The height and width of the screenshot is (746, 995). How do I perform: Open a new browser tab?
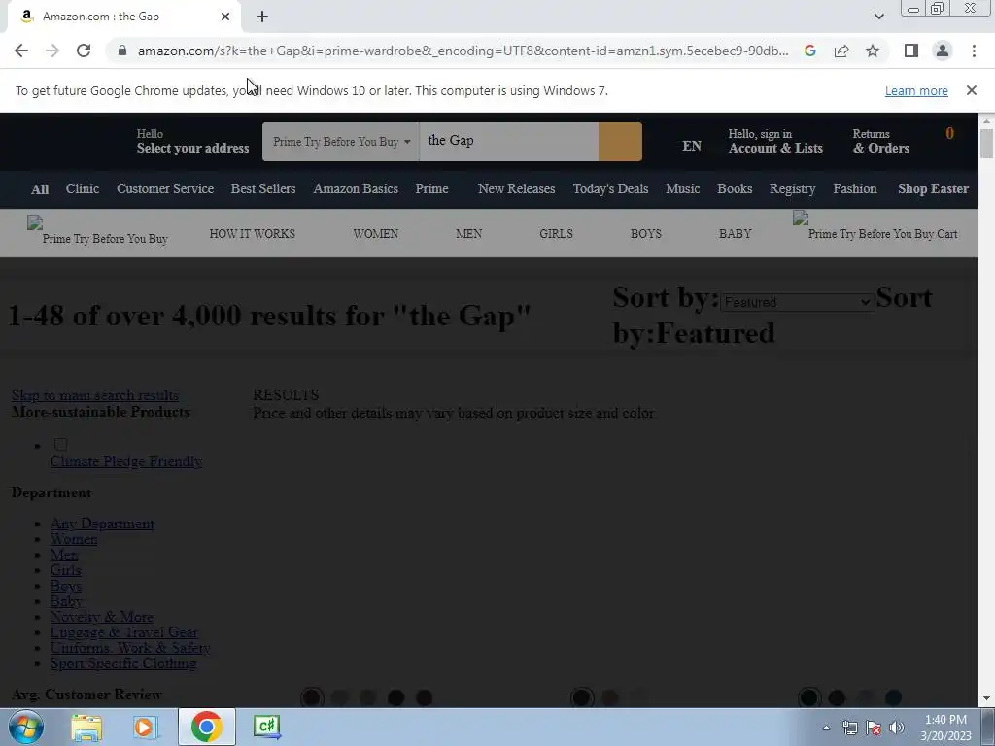point(262,17)
